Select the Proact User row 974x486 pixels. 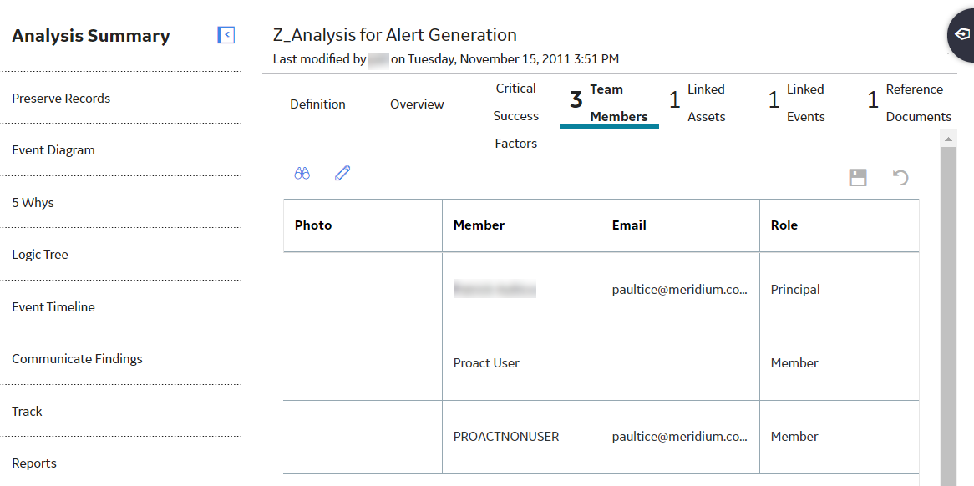click(x=601, y=363)
